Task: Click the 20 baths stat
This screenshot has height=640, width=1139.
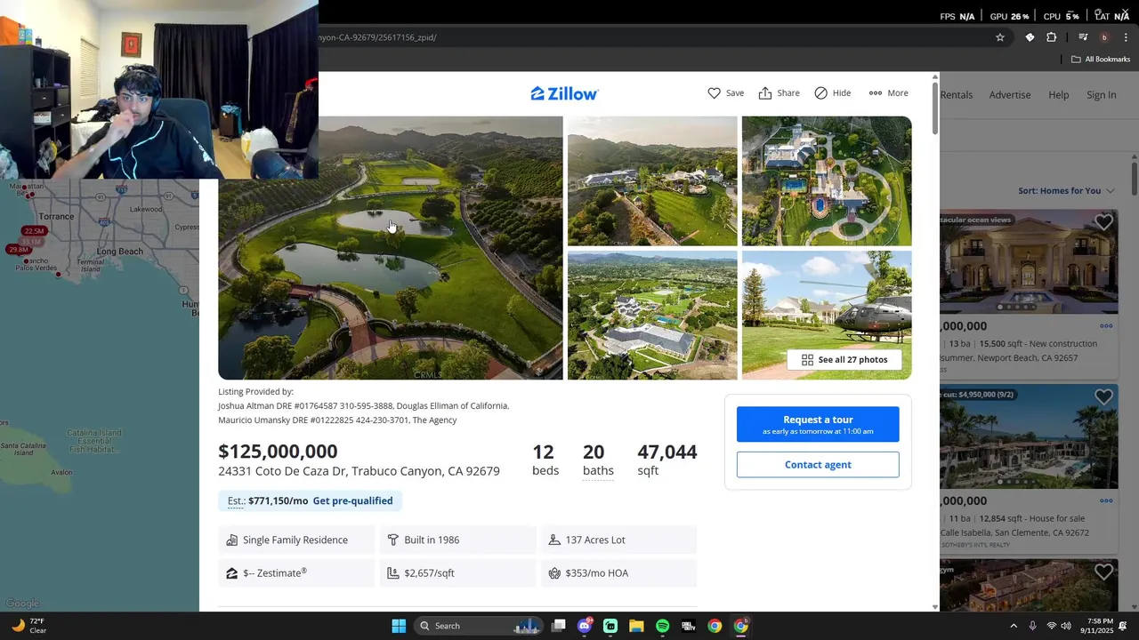Action: 598,460
